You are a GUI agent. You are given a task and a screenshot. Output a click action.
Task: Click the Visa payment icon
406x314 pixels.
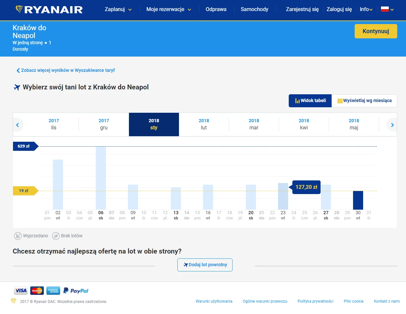pyautogui.click(x=21, y=291)
